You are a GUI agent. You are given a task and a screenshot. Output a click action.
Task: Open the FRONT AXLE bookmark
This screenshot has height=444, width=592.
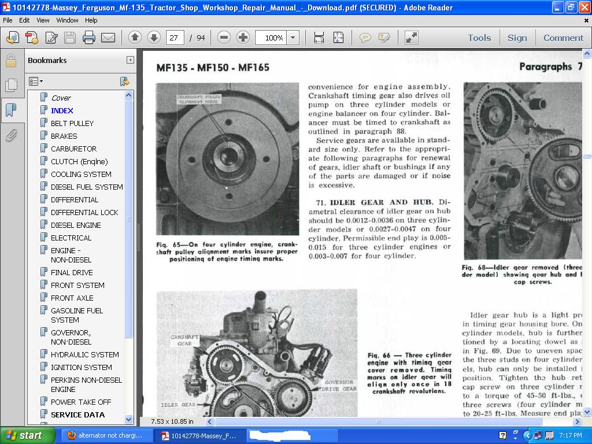(x=72, y=298)
